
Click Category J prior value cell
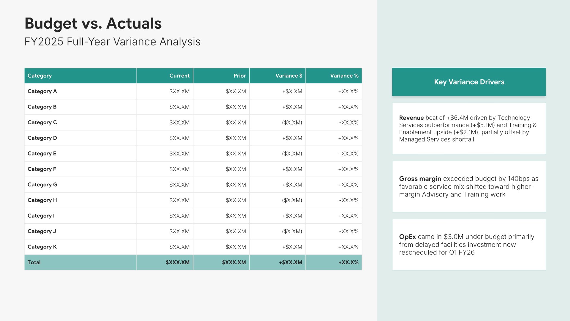click(x=236, y=231)
